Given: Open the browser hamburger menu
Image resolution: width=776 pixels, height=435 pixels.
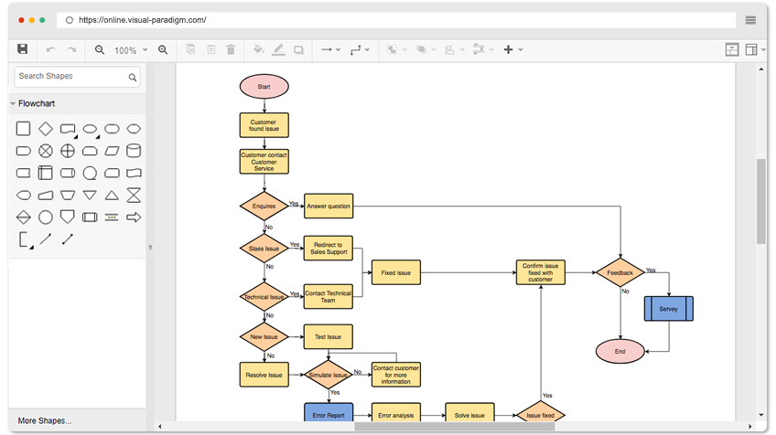Looking at the screenshot, I should 750,20.
